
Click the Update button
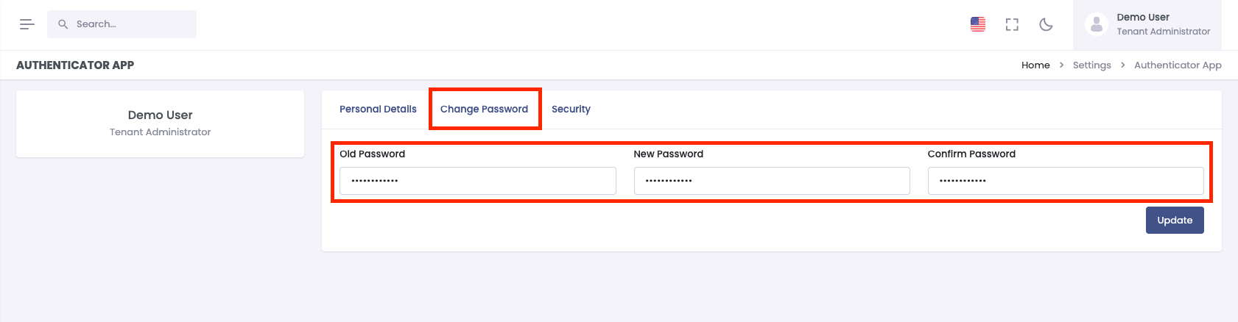pos(1174,220)
